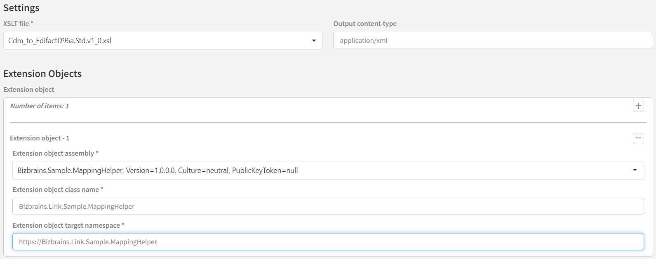656x259 pixels.
Task: Expand the Extension object assembly dropdown arrow
Action: [635, 170]
